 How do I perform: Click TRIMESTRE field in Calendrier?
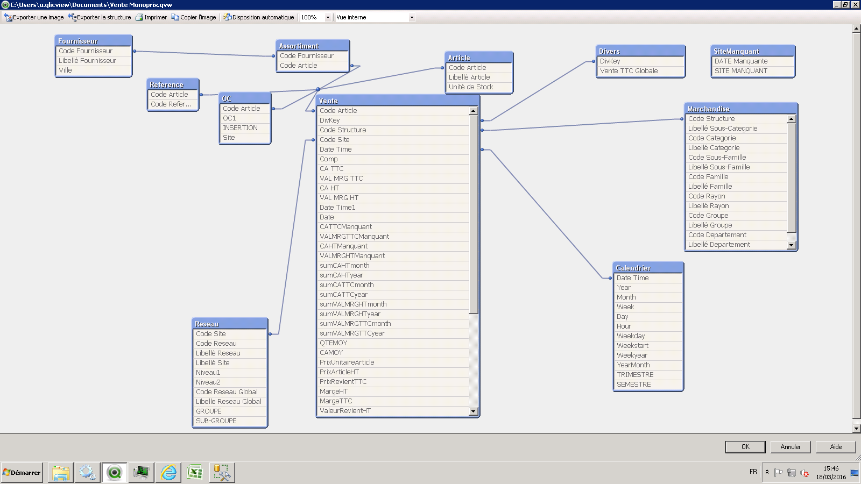pos(648,375)
